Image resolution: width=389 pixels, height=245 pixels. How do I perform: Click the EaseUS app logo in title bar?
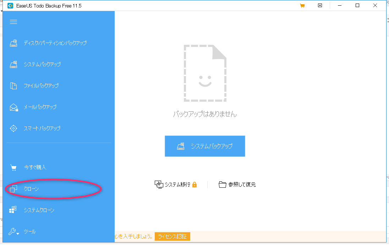click(10, 6)
